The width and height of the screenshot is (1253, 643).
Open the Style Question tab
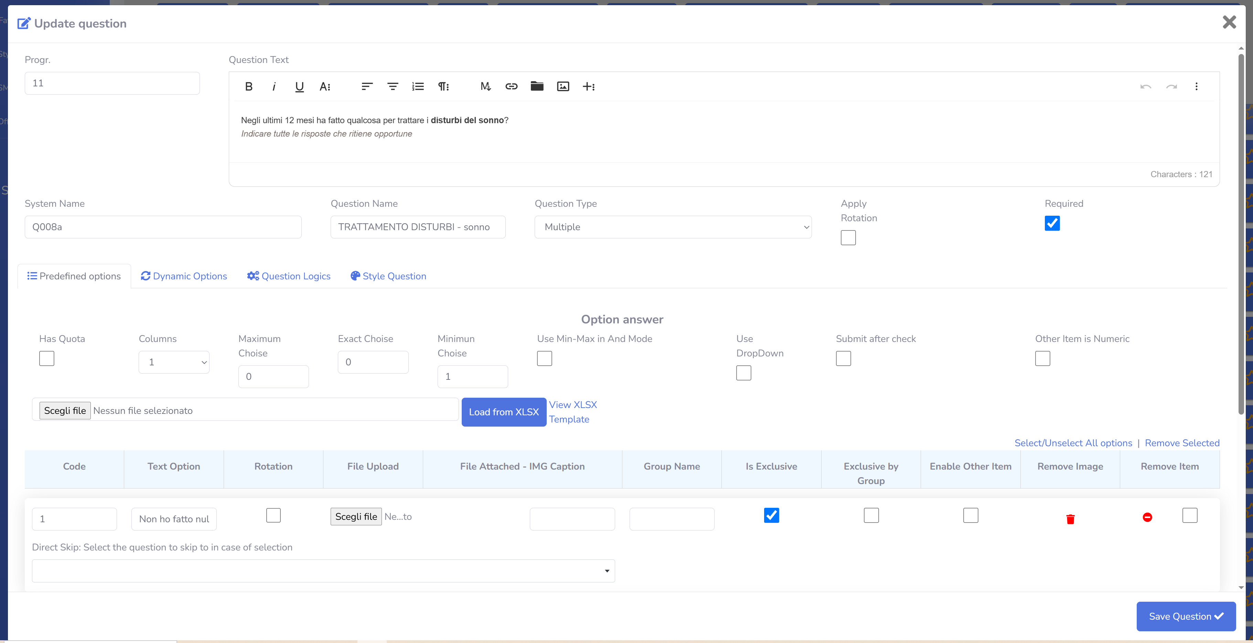pos(388,276)
